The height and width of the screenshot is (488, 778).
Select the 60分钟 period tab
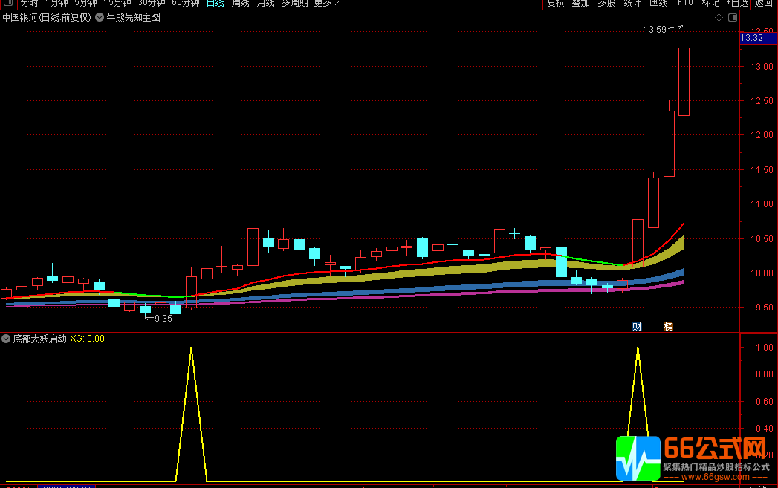[186, 3]
